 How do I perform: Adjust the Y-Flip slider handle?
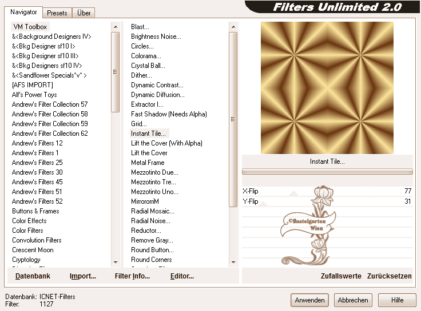click(263, 204)
